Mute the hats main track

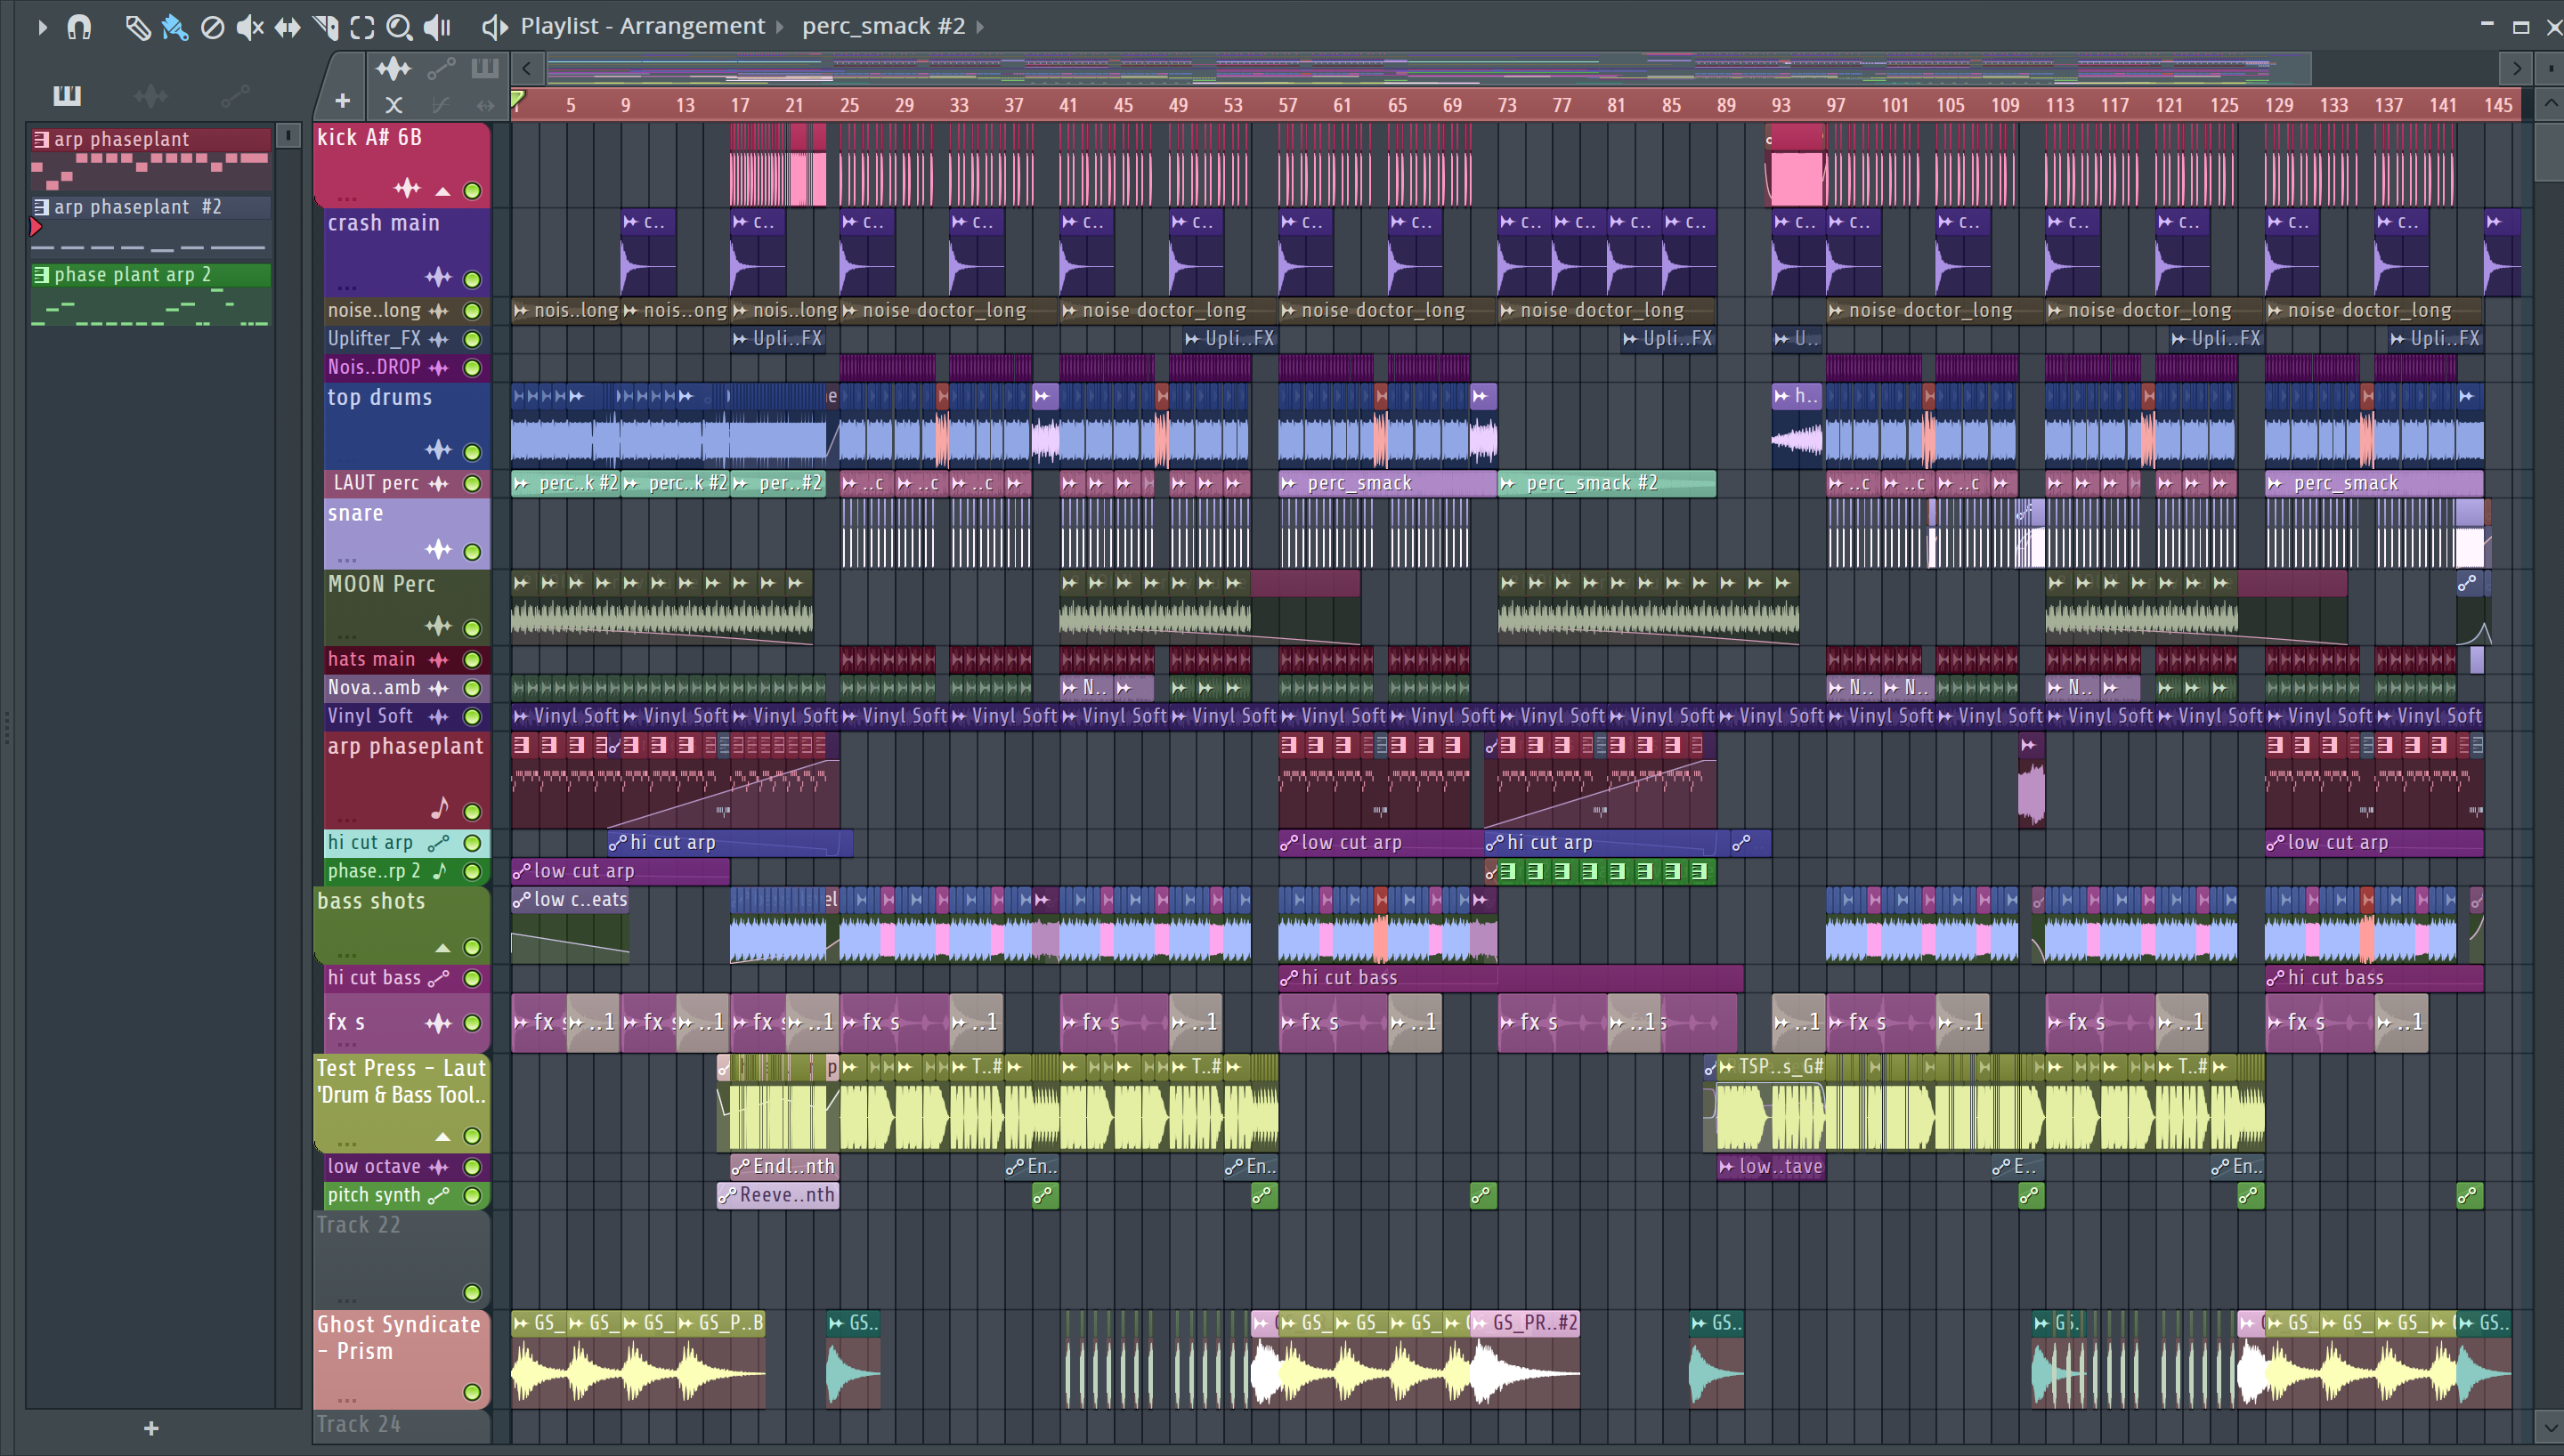(472, 660)
